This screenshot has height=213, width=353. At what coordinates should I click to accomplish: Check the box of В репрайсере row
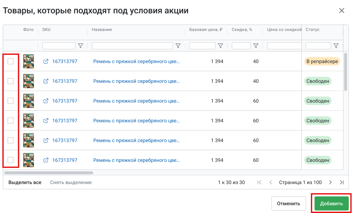pos(10,61)
